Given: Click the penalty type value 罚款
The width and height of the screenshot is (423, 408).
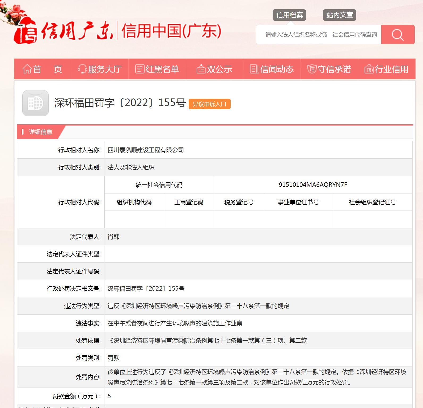Looking at the screenshot, I should 113,358.
